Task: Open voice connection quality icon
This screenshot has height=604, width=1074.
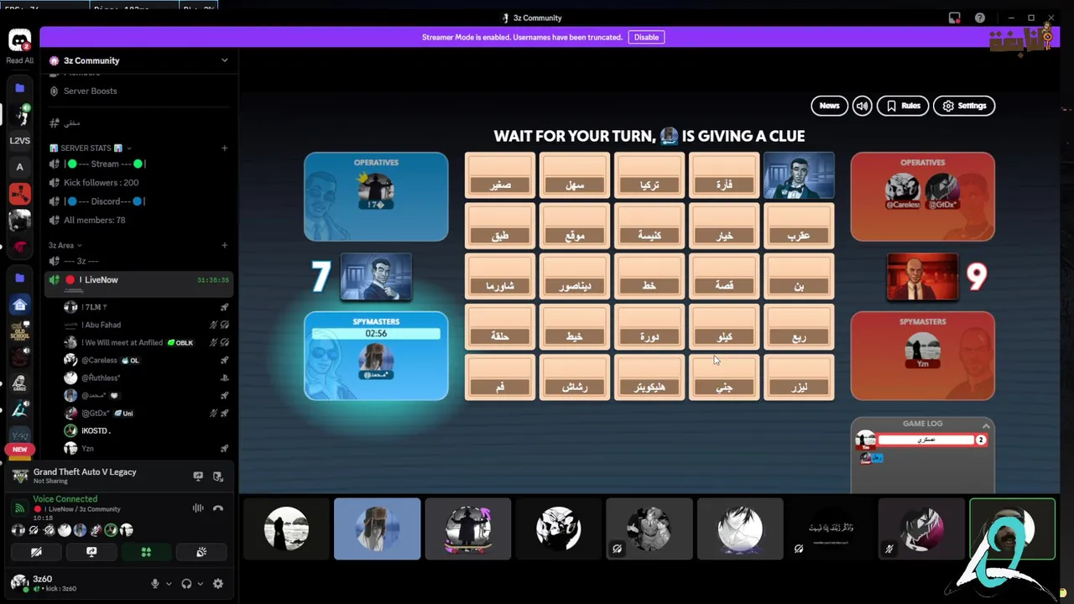Action: [x=20, y=507]
